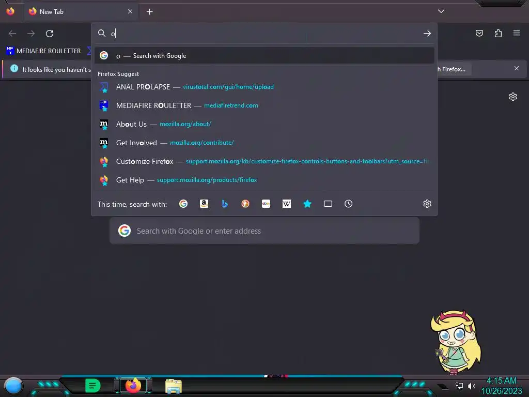Search in open tabs icon
This screenshot has height=397, width=529.
tap(328, 204)
